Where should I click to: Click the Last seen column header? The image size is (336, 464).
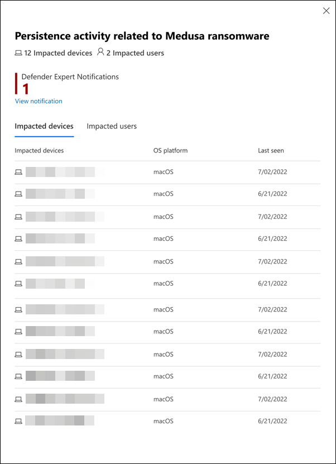click(271, 150)
